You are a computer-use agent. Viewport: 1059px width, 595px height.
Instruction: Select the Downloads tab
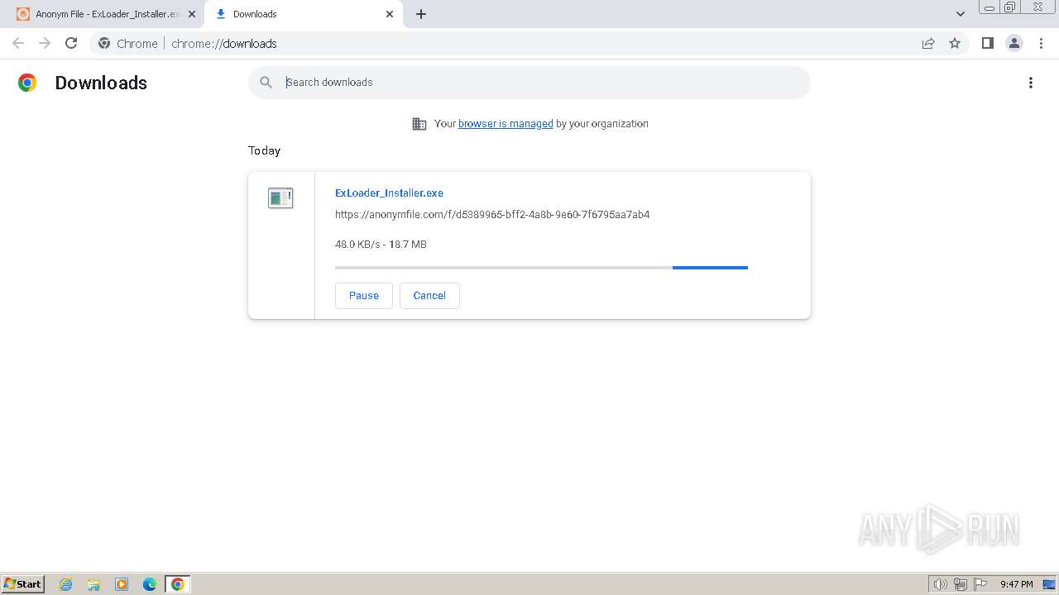pyautogui.click(x=304, y=14)
